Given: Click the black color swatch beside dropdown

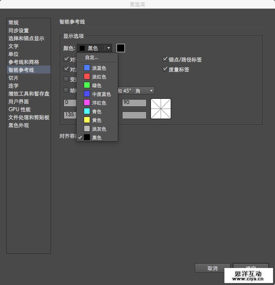Looking at the screenshot, I should [x=121, y=48].
